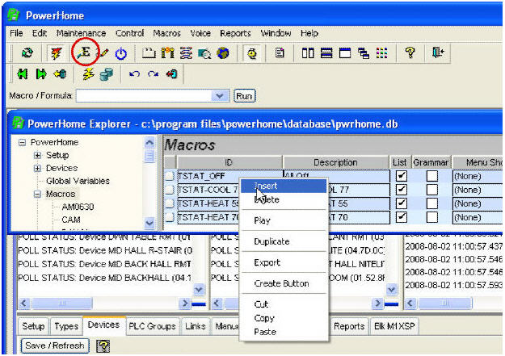
Task: Click the Run button
Action: (x=244, y=96)
